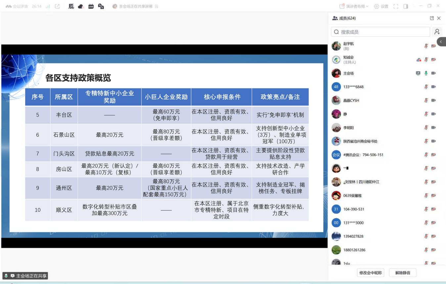Click the 搜索成员 search field
This screenshot has height=284, width=446.
[380, 32]
